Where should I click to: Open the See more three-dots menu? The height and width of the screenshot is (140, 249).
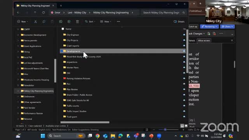click(118, 21)
